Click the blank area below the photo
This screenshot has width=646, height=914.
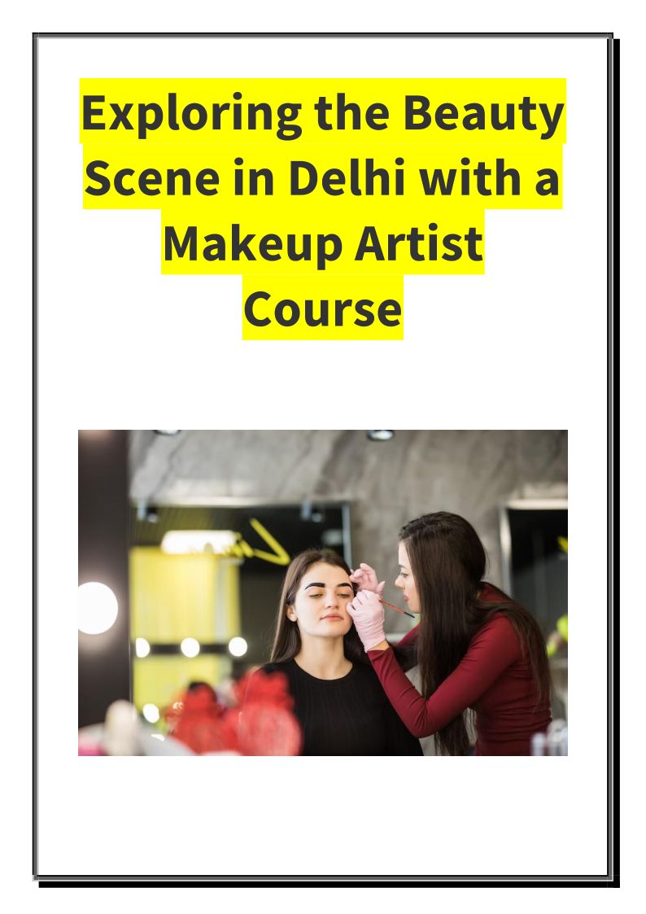tap(323, 816)
